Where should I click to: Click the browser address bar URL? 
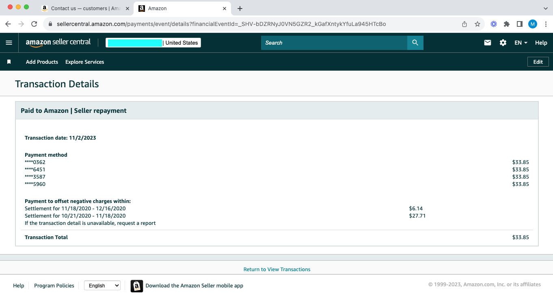click(221, 24)
